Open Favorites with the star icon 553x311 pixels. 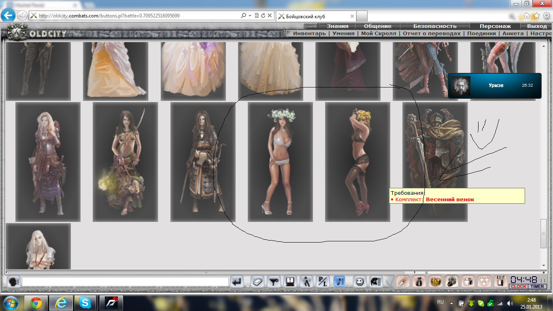(536, 16)
